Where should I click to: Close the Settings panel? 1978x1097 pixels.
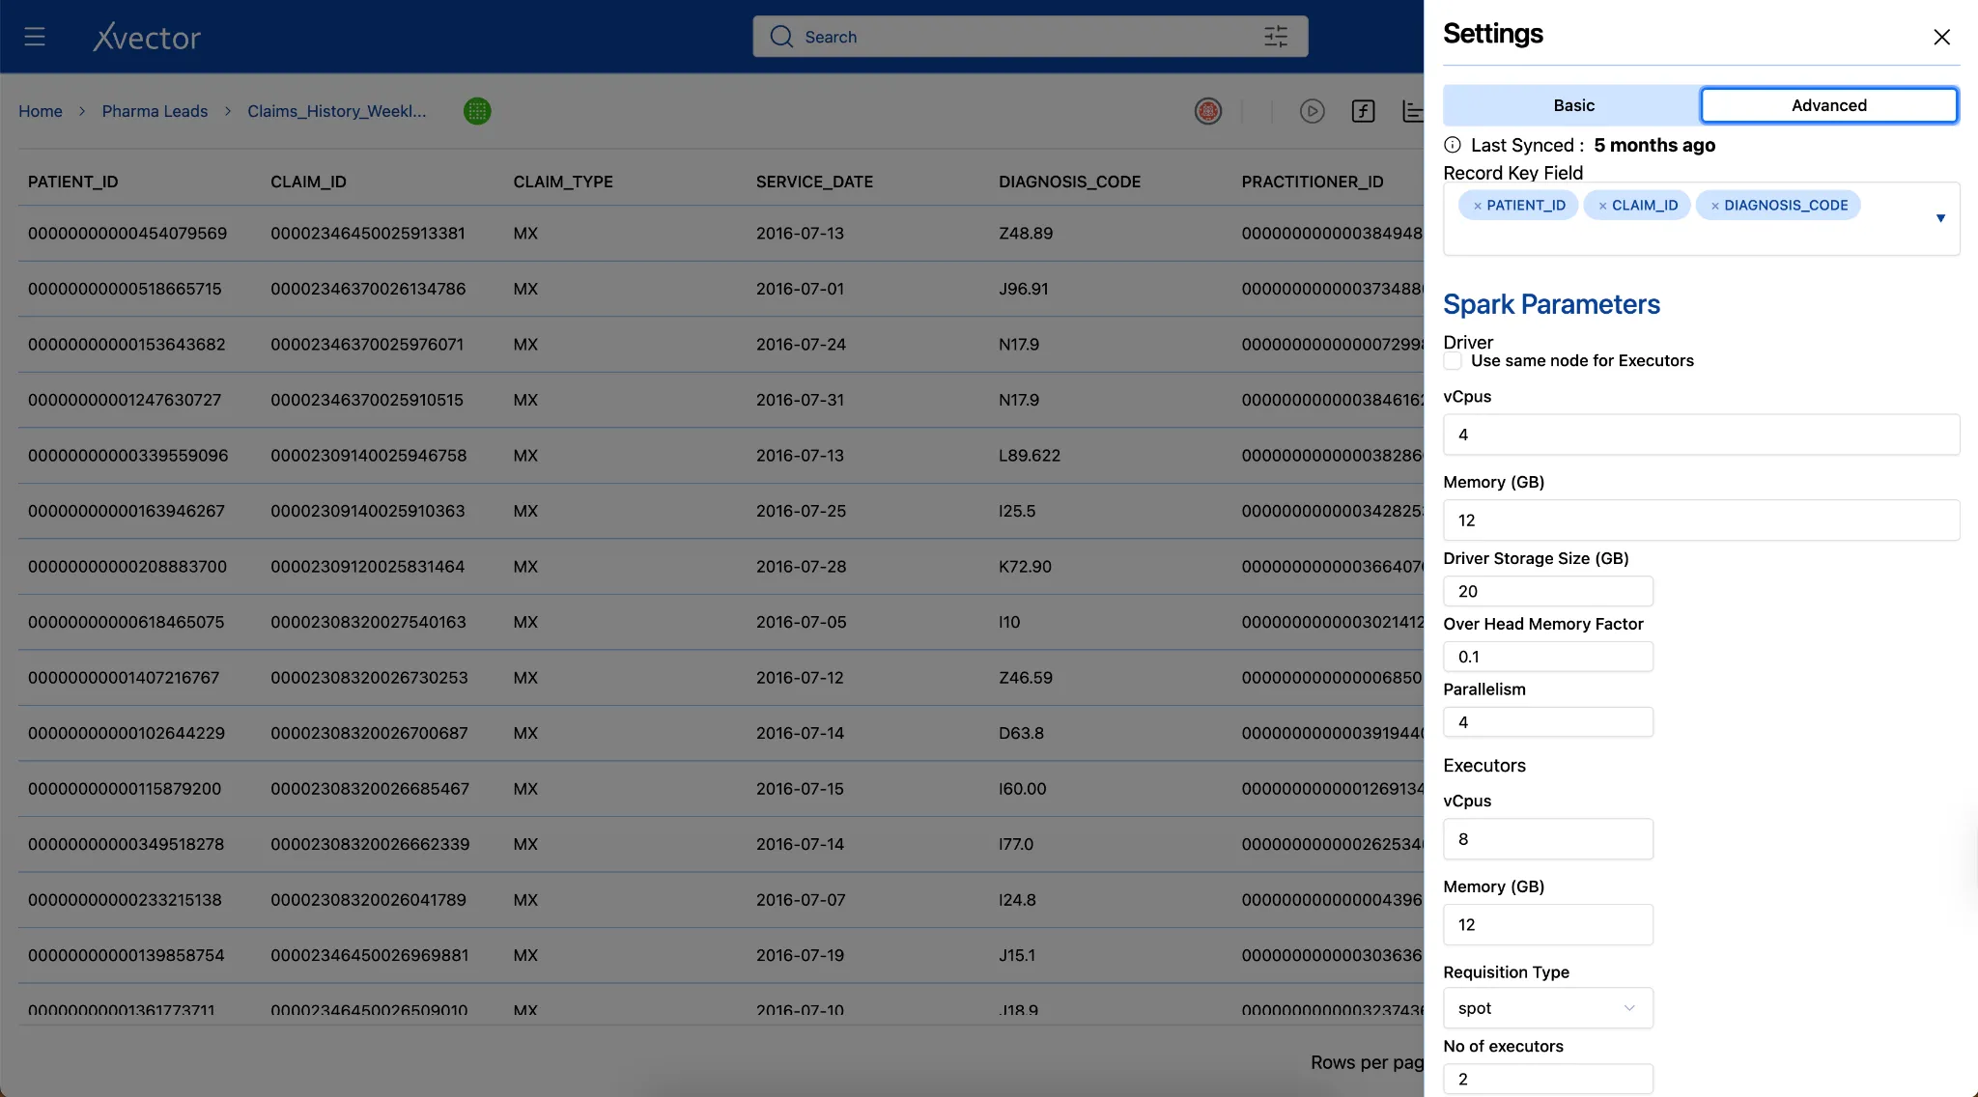coord(1941,37)
